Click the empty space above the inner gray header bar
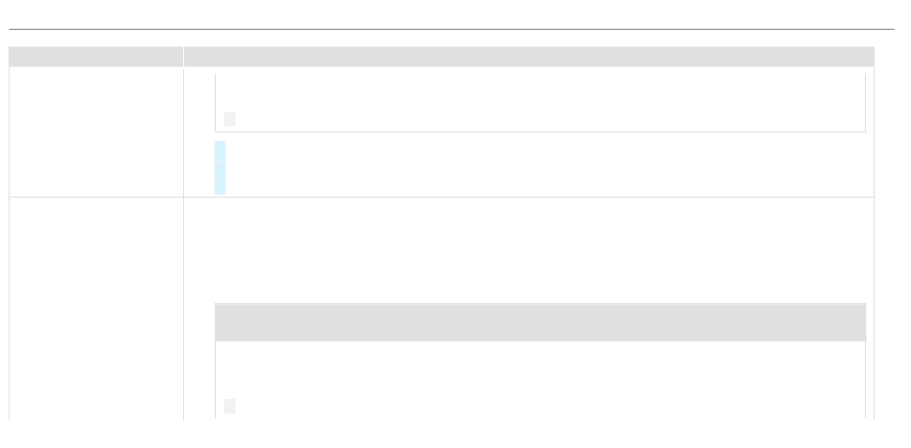This screenshot has width=911, height=448. tap(528, 249)
